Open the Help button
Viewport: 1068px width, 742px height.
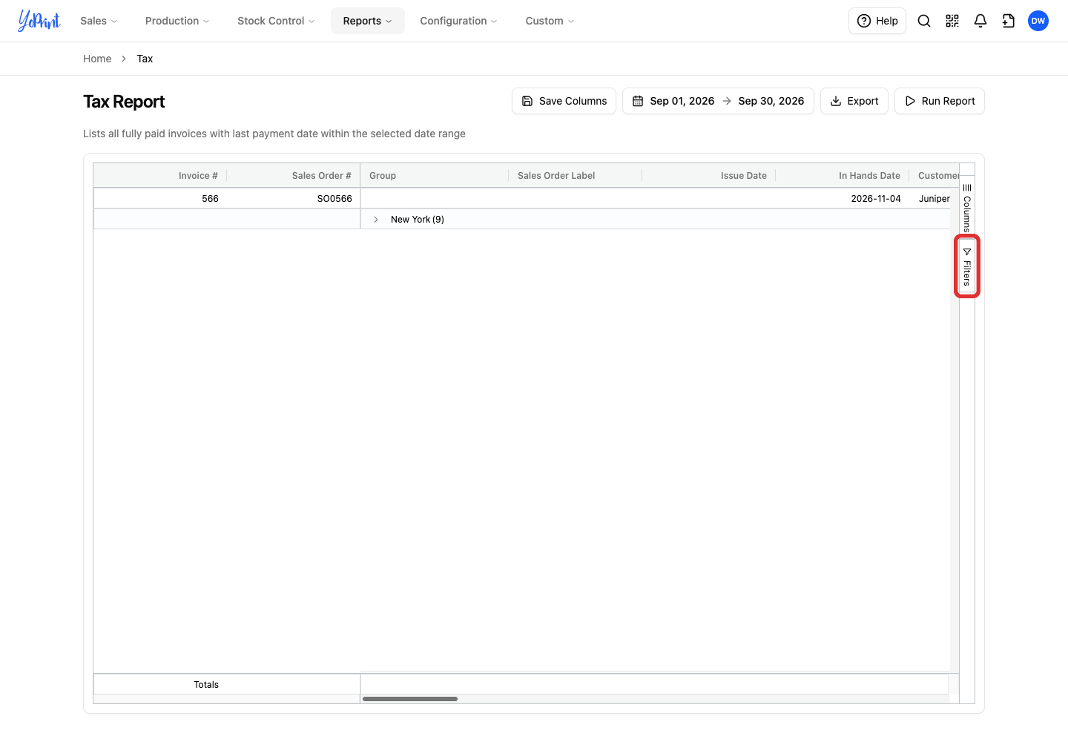click(x=877, y=21)
